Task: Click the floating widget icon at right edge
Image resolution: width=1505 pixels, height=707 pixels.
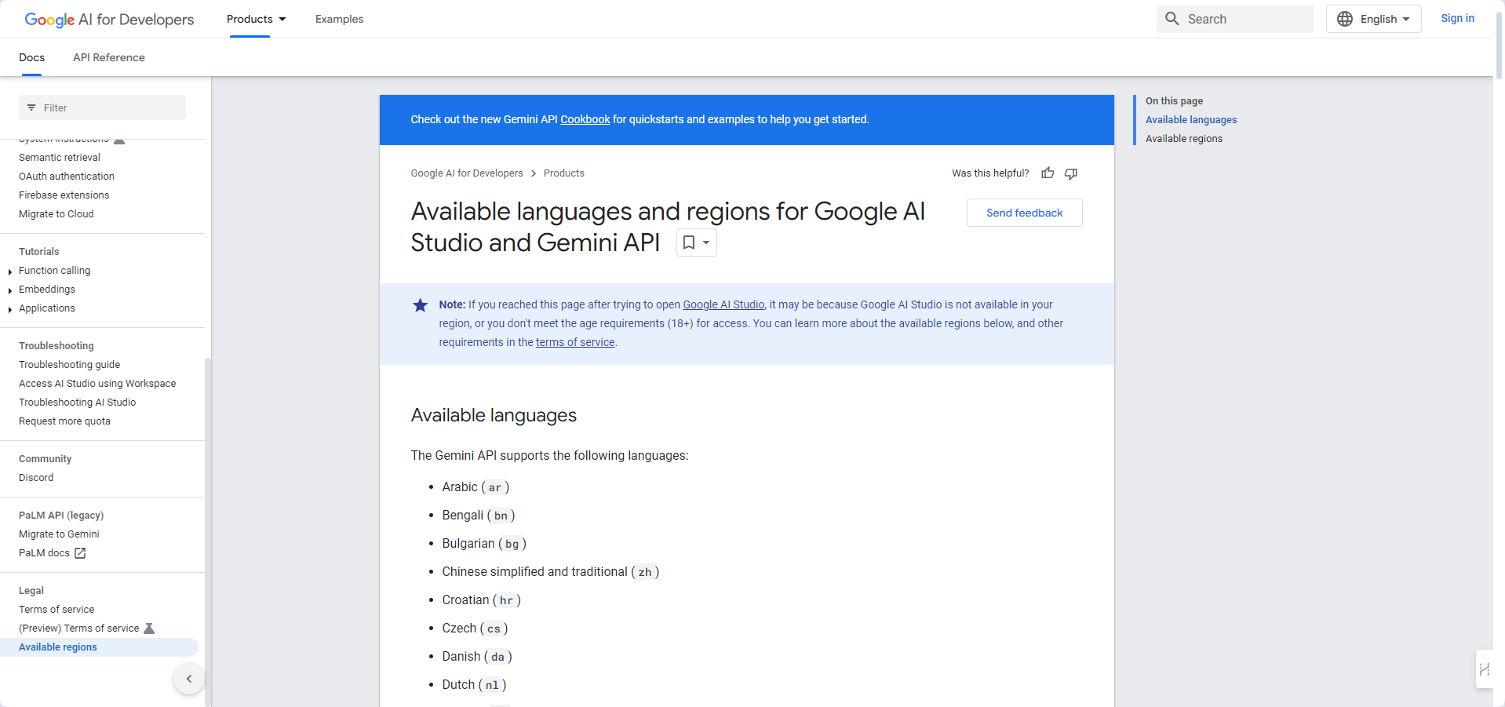Action: (x=1484, y=669)
